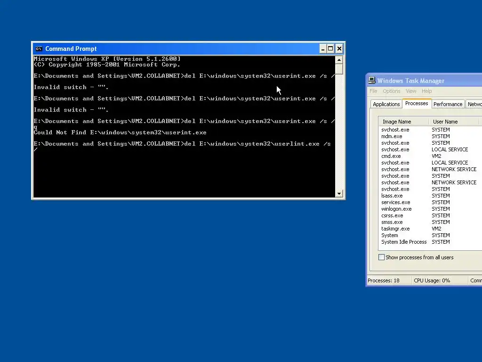The width and height of the screenshot is (482, 362).
Task: Click the Command Prompt scrollbar thumb
Action: [339, 69]
